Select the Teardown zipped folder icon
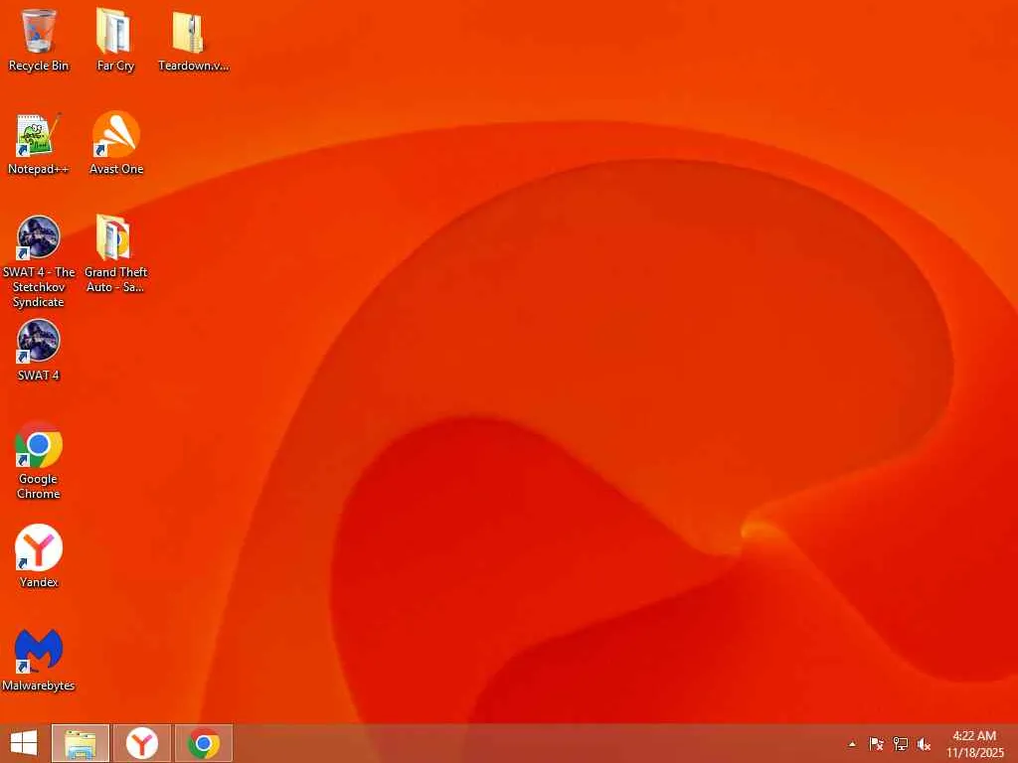1018x763 pixels. coord(188,31)
